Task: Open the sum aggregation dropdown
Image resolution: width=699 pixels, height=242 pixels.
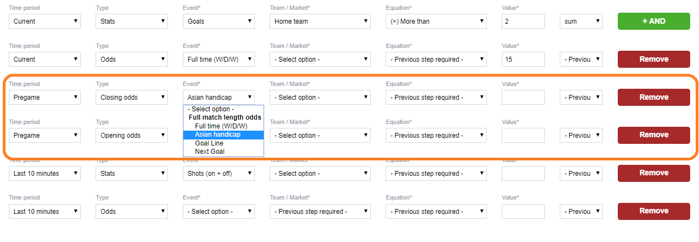Action: point(581,21)
